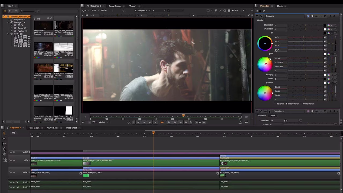Open the Media tab in properties pane
Image resolution: width=343 pixels, height=193 pixels.
tap(280, 6)
